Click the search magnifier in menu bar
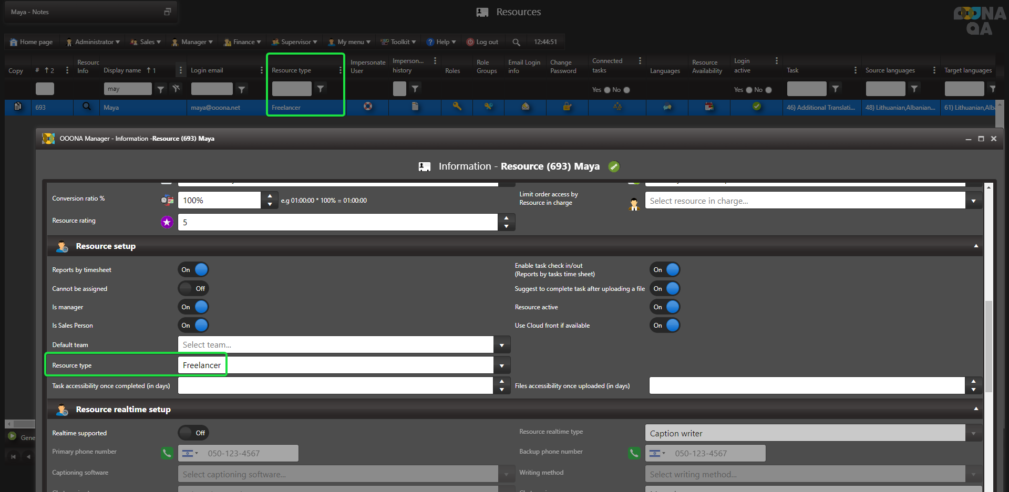 pyautogui.click(x=516, y=42)
